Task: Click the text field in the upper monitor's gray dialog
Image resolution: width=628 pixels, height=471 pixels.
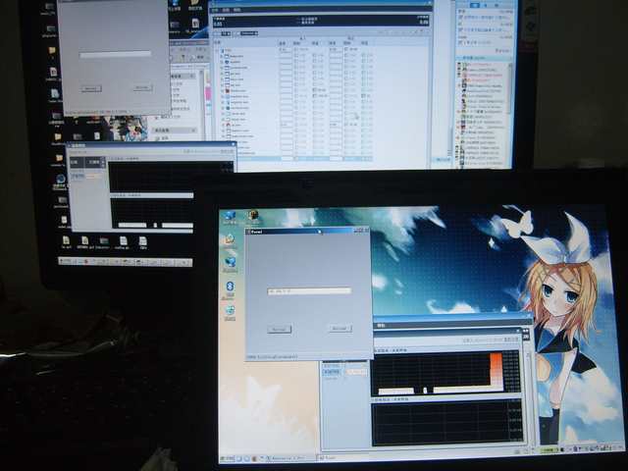Action: [115, 54]
